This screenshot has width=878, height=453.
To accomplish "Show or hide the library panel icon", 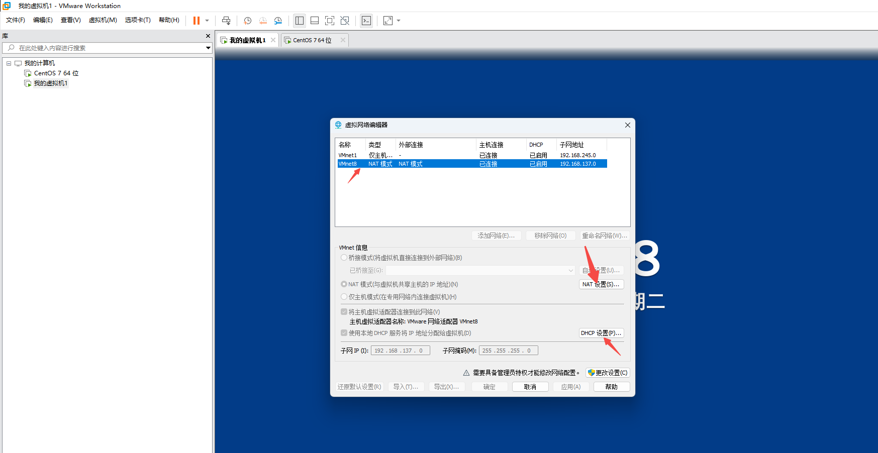I will coord(300,21).
